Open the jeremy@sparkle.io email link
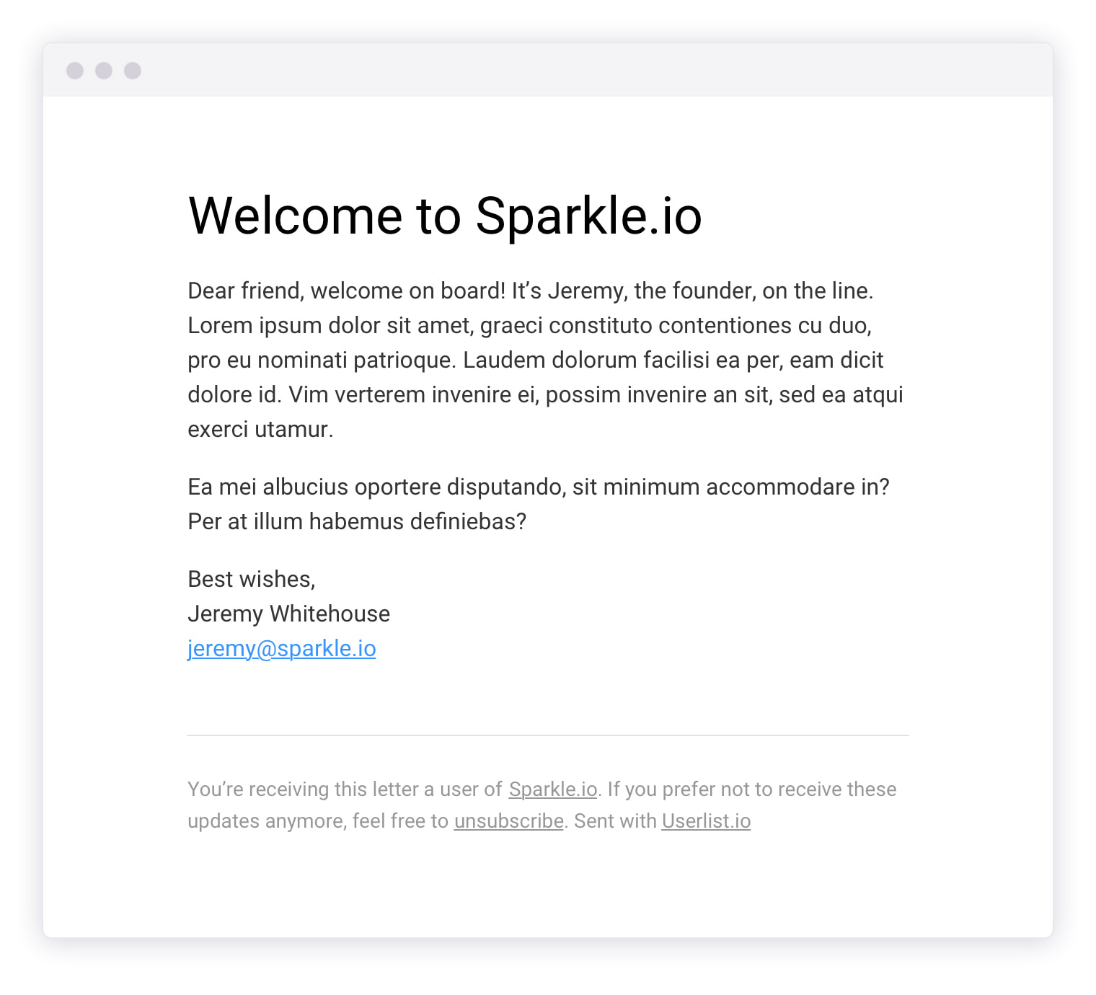Screen dimensions: 1096x995 (x=282, y=648)
